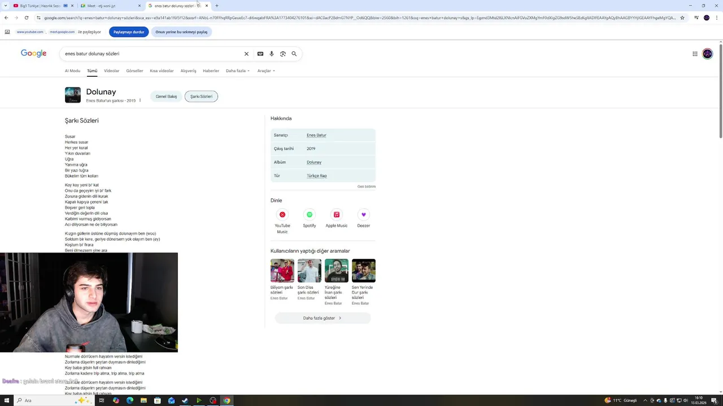Open Steam from the taskbar
The image size is (723, 406).
(185, 400)
